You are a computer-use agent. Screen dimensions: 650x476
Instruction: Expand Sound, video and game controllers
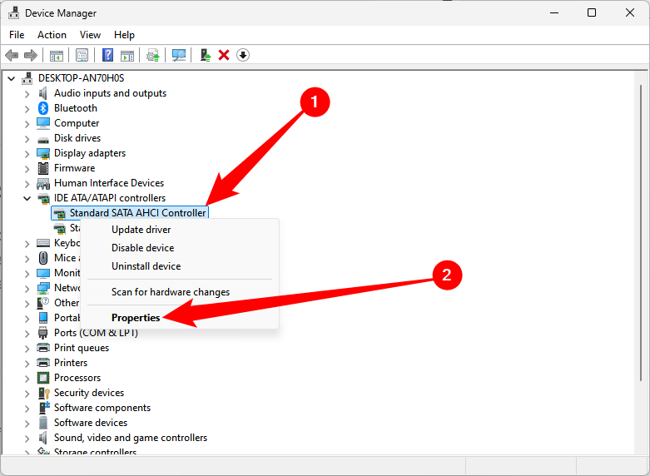(x=27, y=439)
